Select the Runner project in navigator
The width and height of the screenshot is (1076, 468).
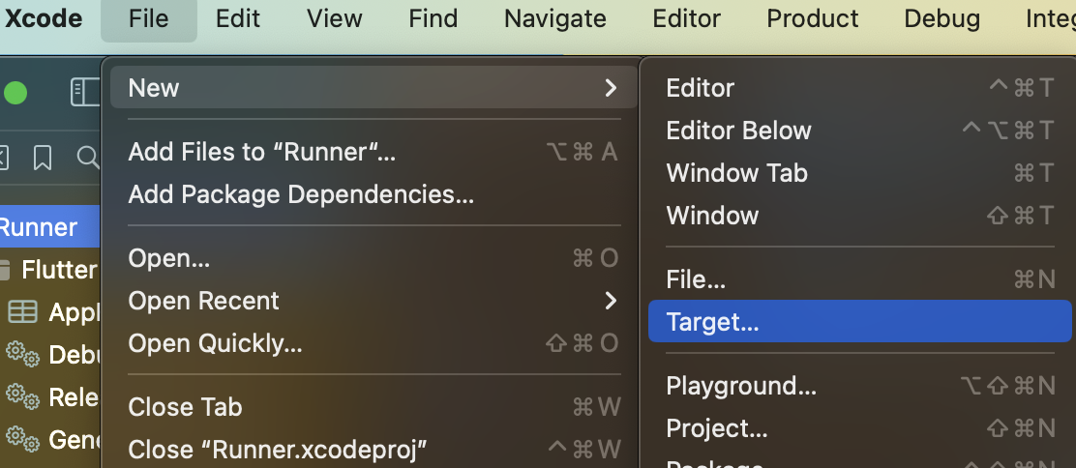coord(49,226)
